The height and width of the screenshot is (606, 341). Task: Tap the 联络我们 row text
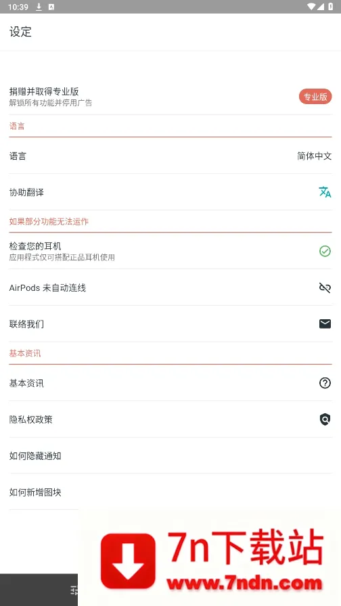[x=26, y=324]
